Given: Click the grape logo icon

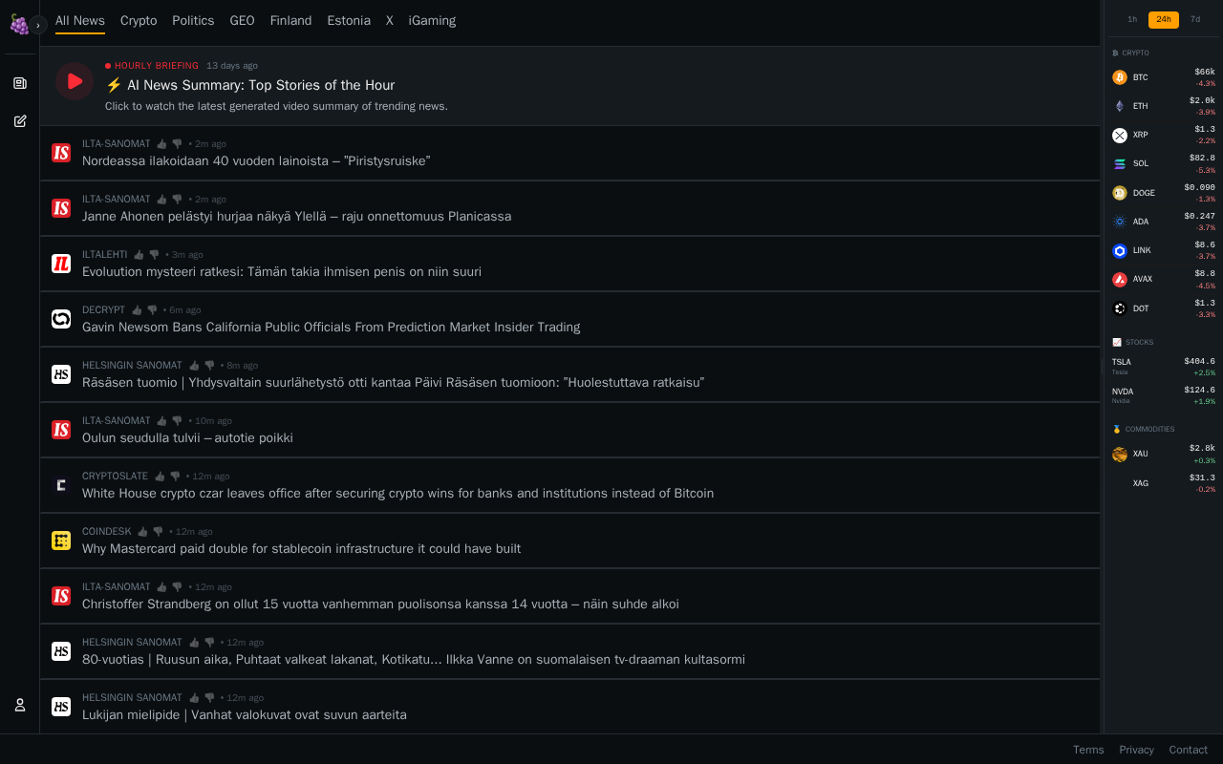Looking at the screenshot, I should [17, 24].
